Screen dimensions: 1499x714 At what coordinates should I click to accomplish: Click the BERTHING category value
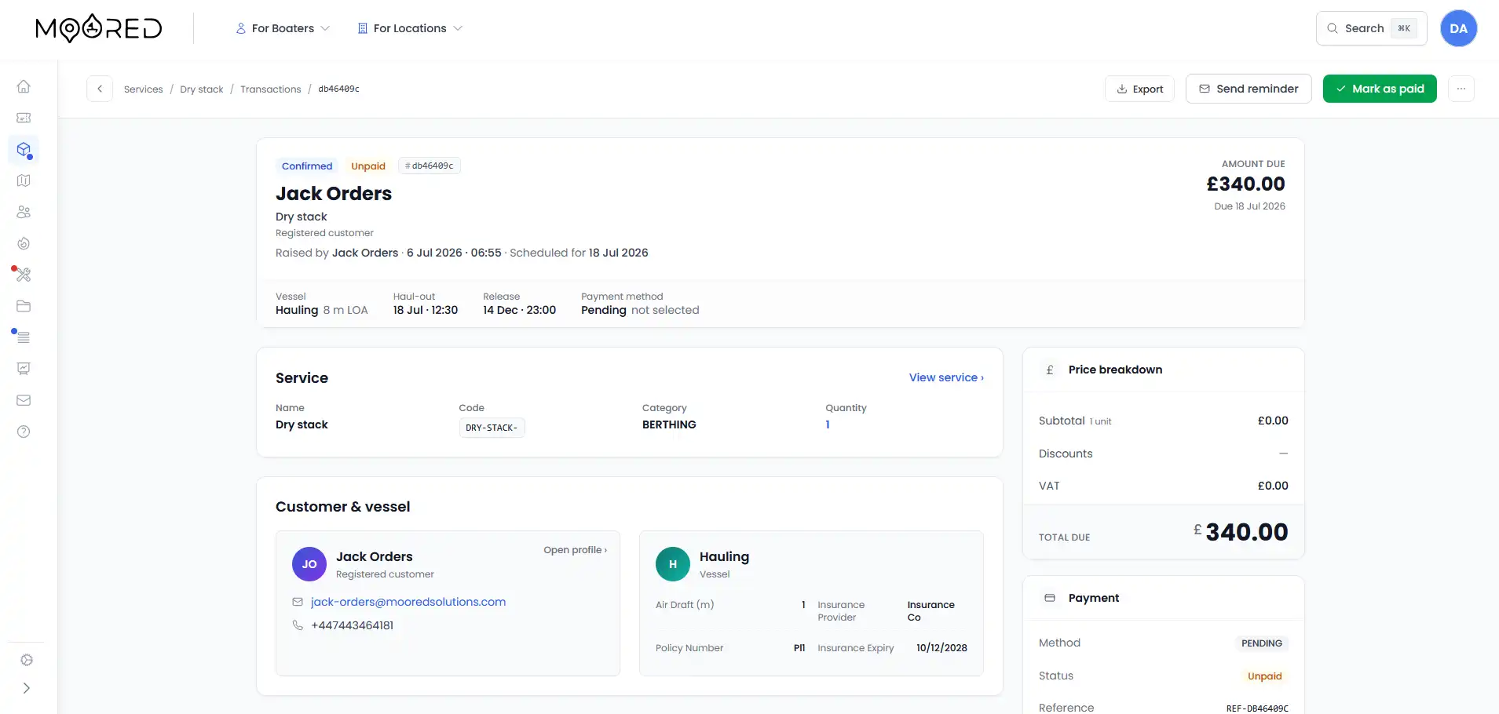(669, 424)
